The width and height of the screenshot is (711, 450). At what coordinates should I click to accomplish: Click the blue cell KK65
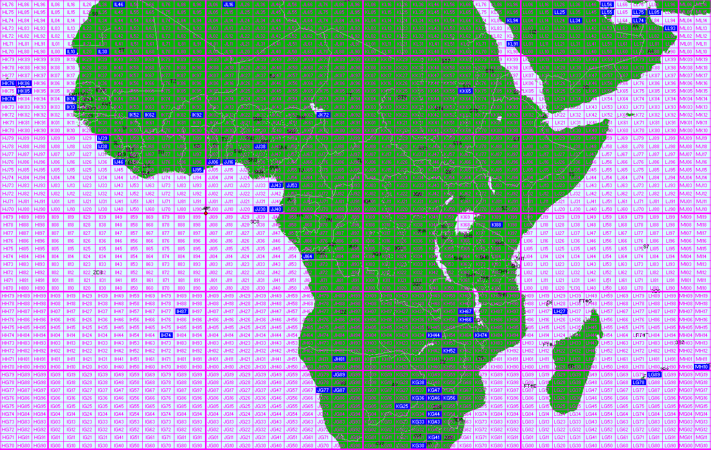pos(466,91)
